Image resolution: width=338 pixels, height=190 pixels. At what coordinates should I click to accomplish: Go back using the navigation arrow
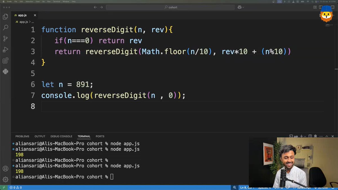[x=95, y=7]
